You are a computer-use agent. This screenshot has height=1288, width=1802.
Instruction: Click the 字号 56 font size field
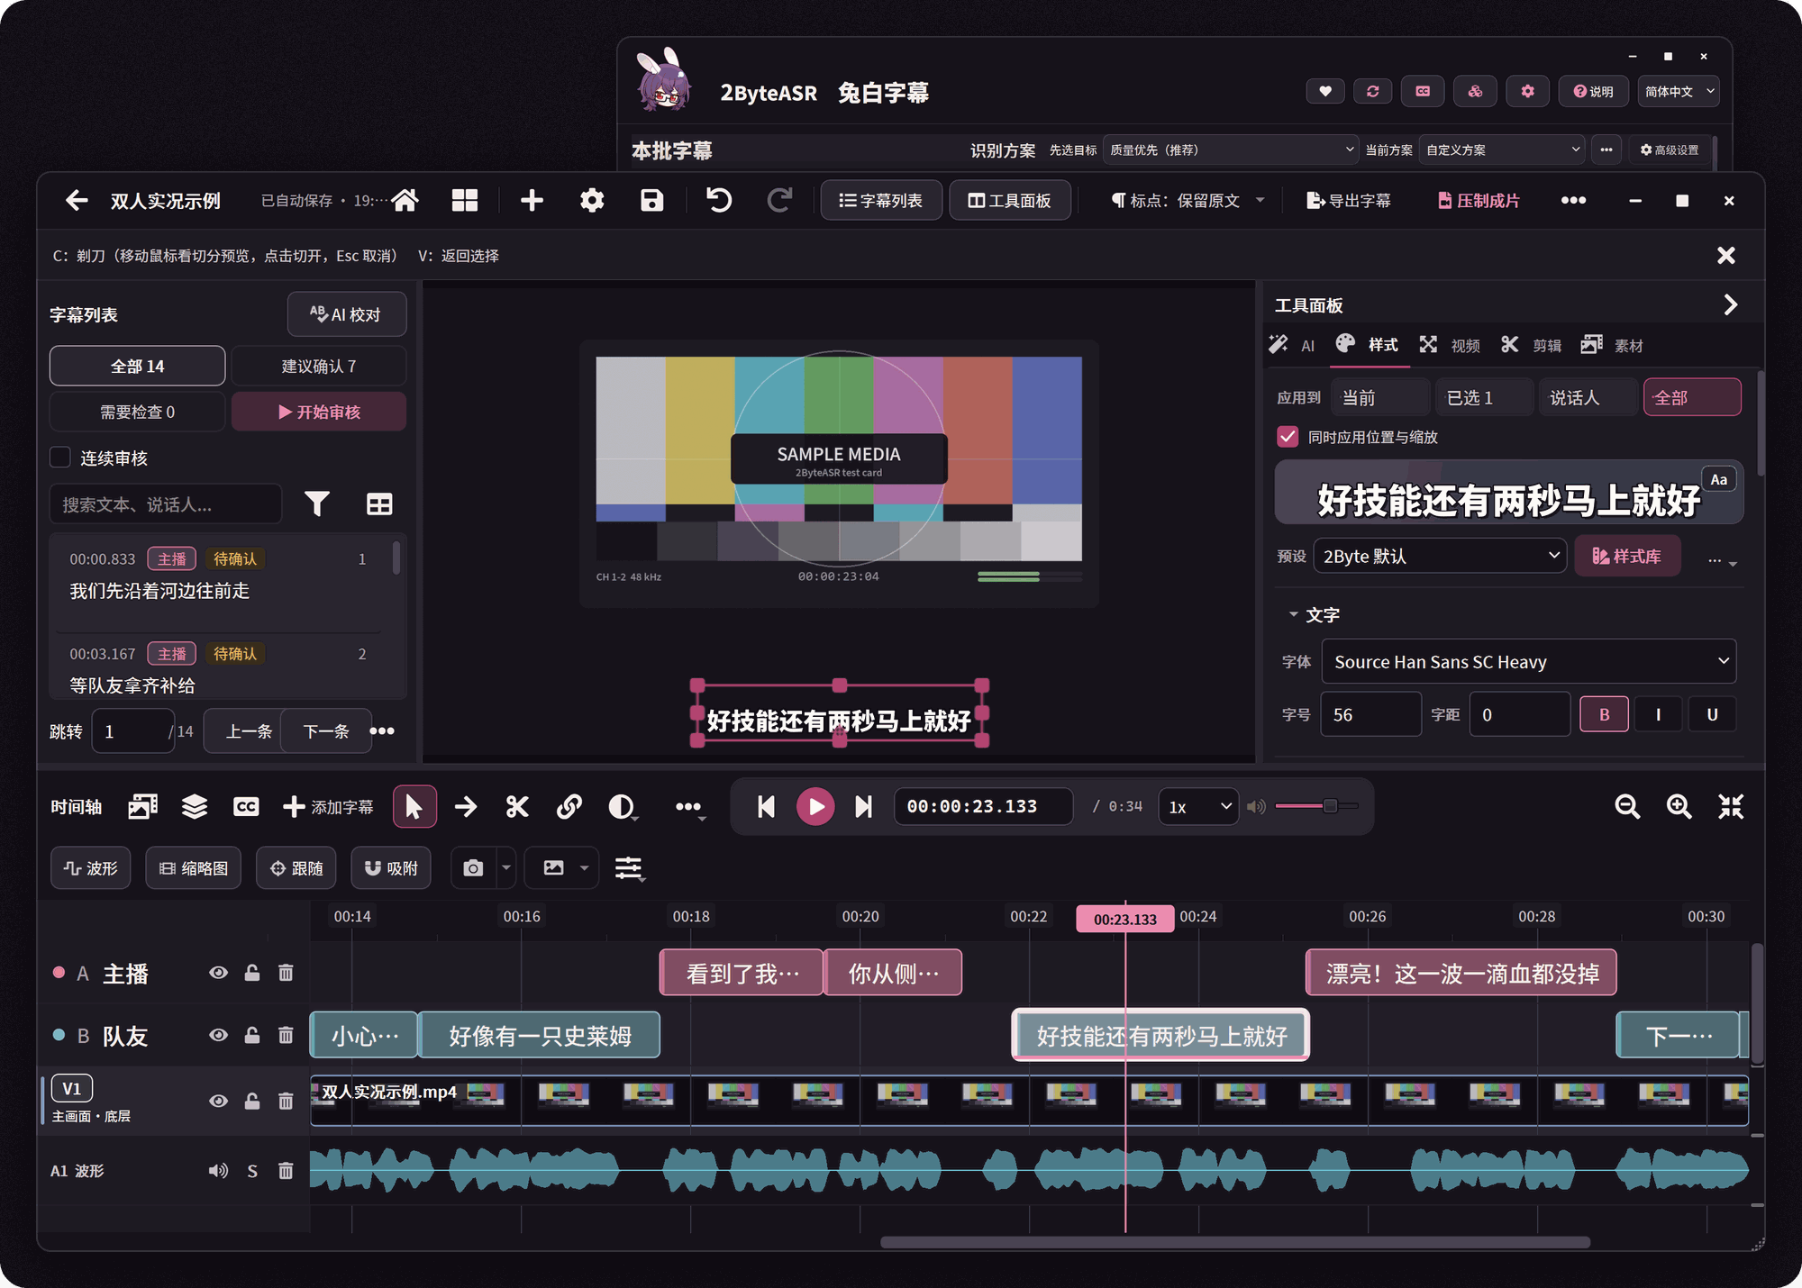click(x=1370, y=714)
